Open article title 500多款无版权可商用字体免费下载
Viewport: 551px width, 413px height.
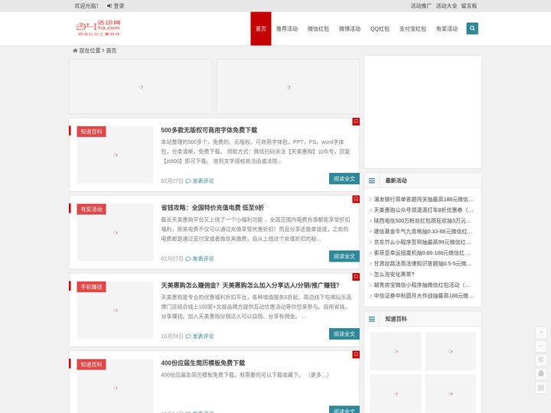coord(209,130)
